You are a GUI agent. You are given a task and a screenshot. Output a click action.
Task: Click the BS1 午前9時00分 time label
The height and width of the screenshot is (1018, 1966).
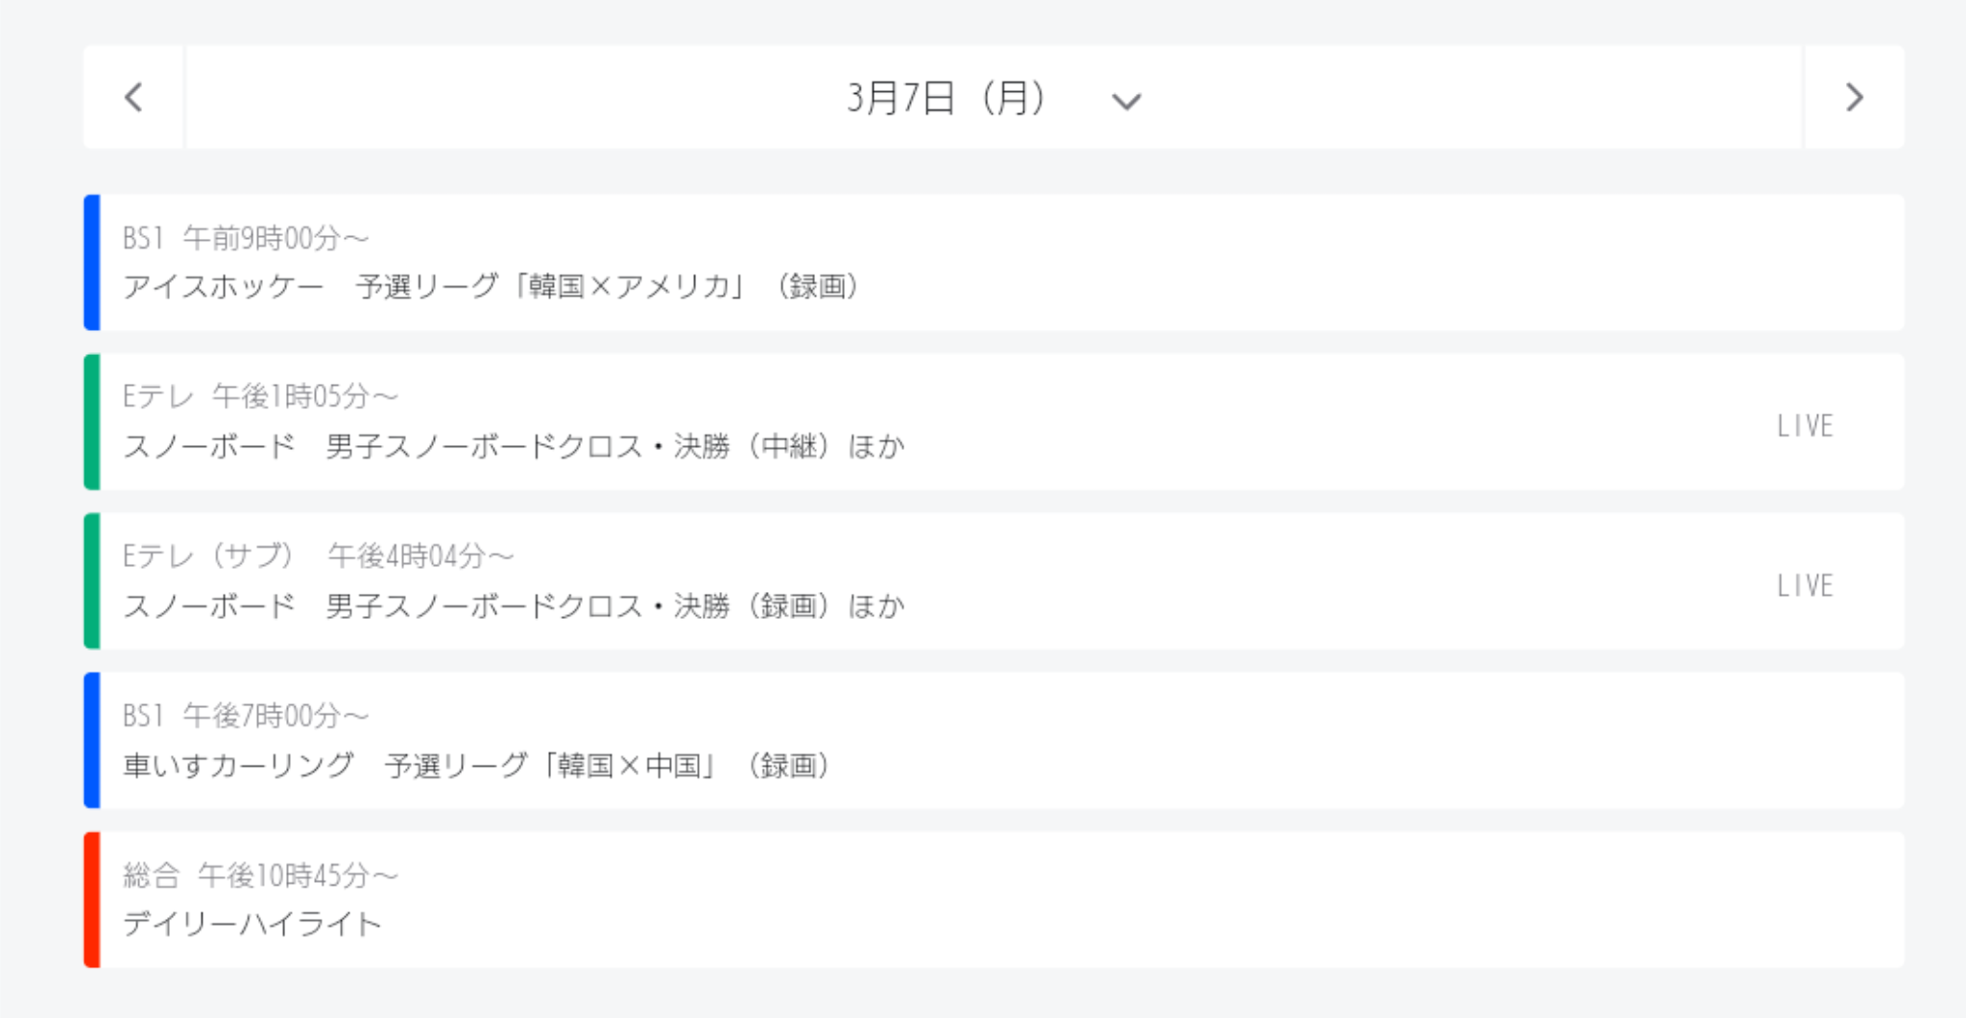246,238
